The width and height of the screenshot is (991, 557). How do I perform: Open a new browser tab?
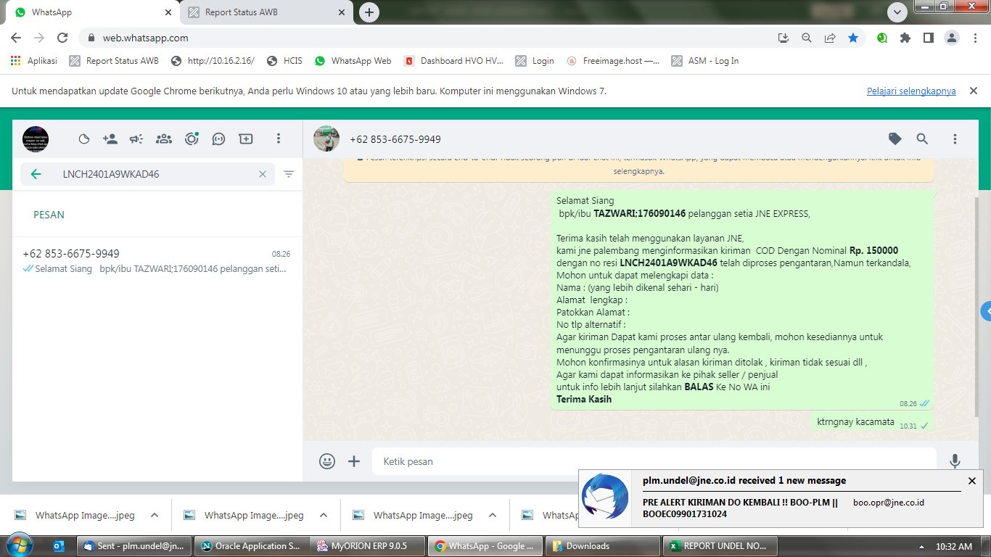tap(369, 12)
